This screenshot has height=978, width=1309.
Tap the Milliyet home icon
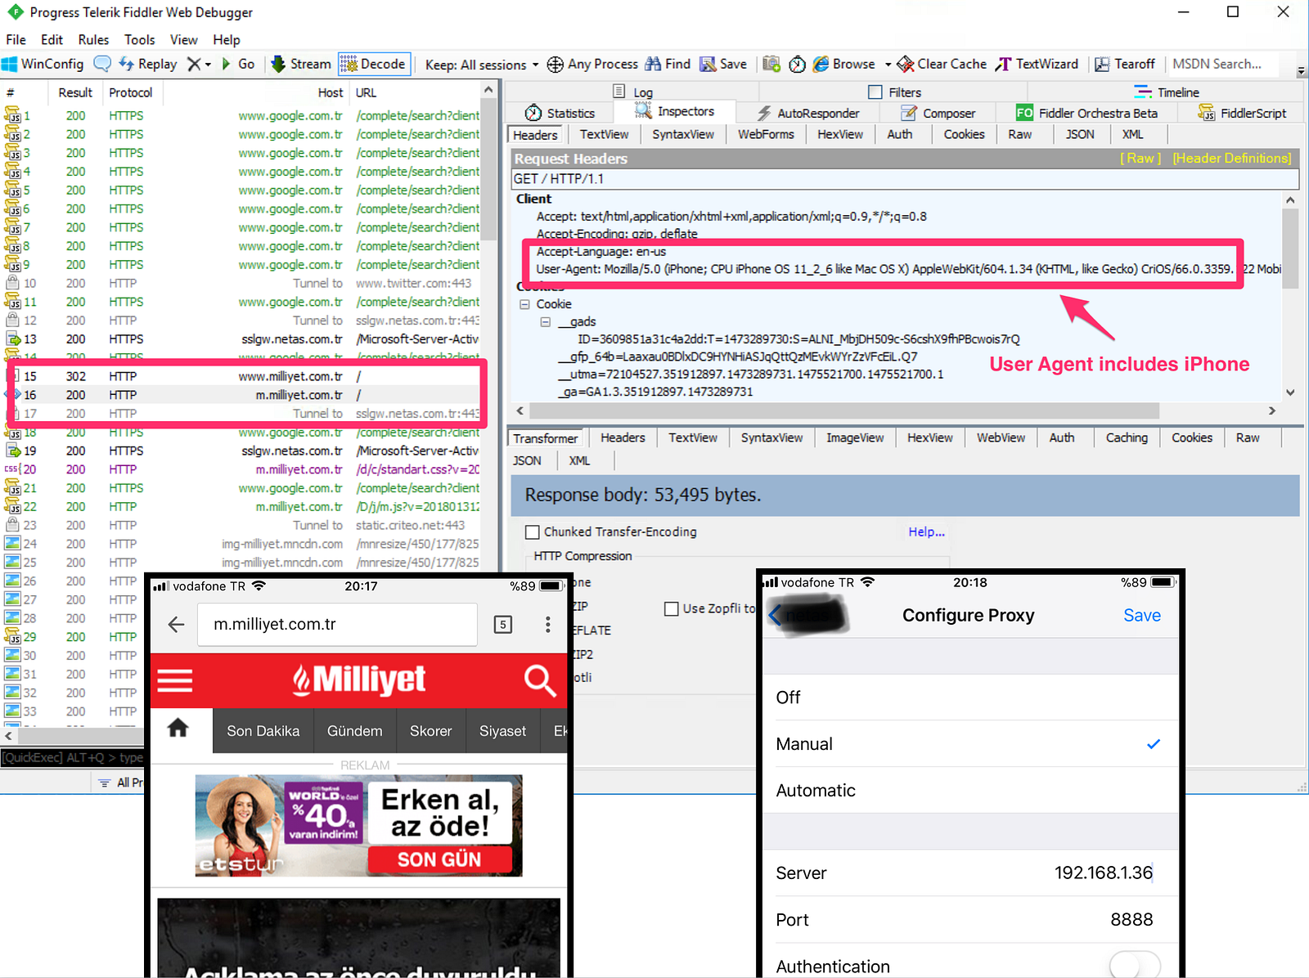click(178, 729)
